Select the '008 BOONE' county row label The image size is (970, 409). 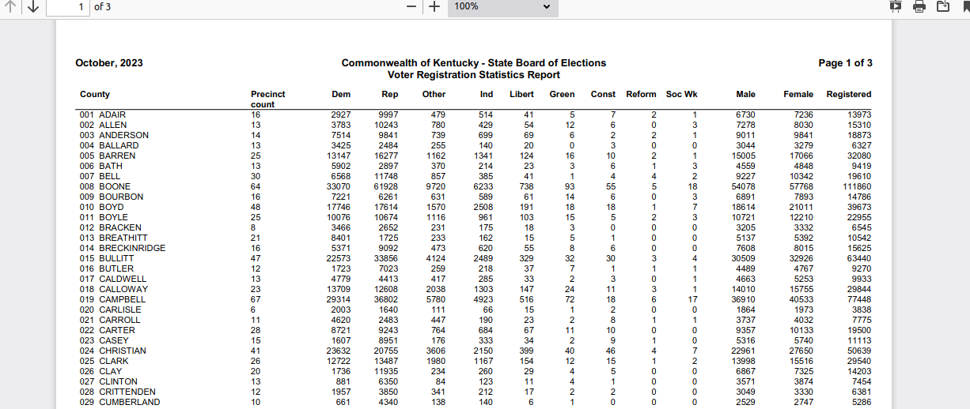tap(105, 186)
